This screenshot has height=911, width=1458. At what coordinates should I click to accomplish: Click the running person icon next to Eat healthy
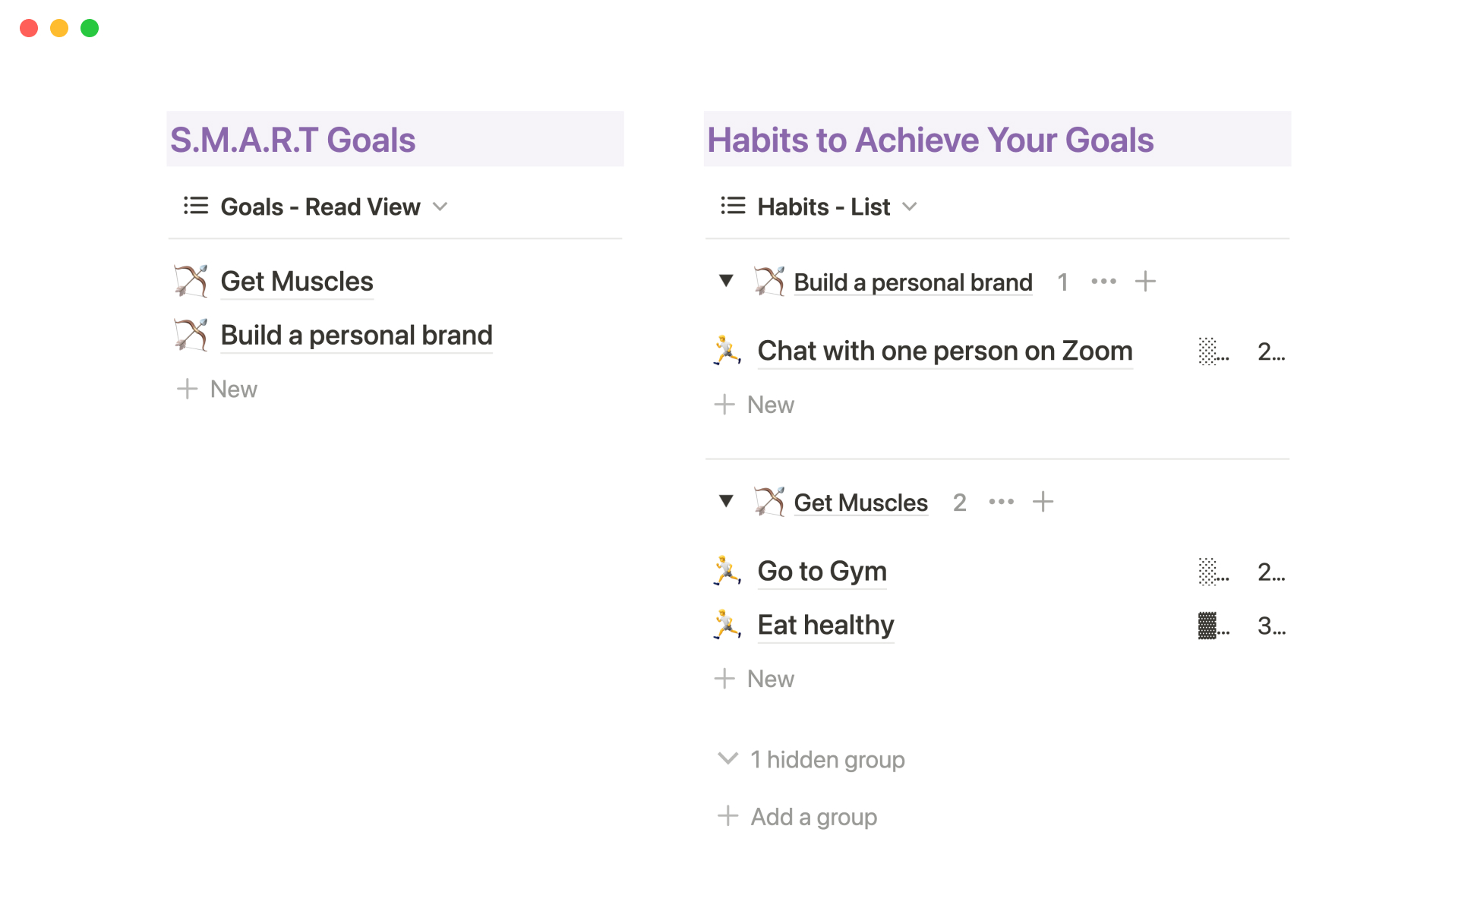[x=727, y=625]
